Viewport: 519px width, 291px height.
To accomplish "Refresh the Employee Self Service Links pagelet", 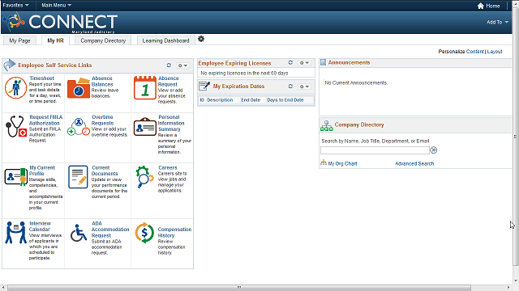I will (169, 65).
